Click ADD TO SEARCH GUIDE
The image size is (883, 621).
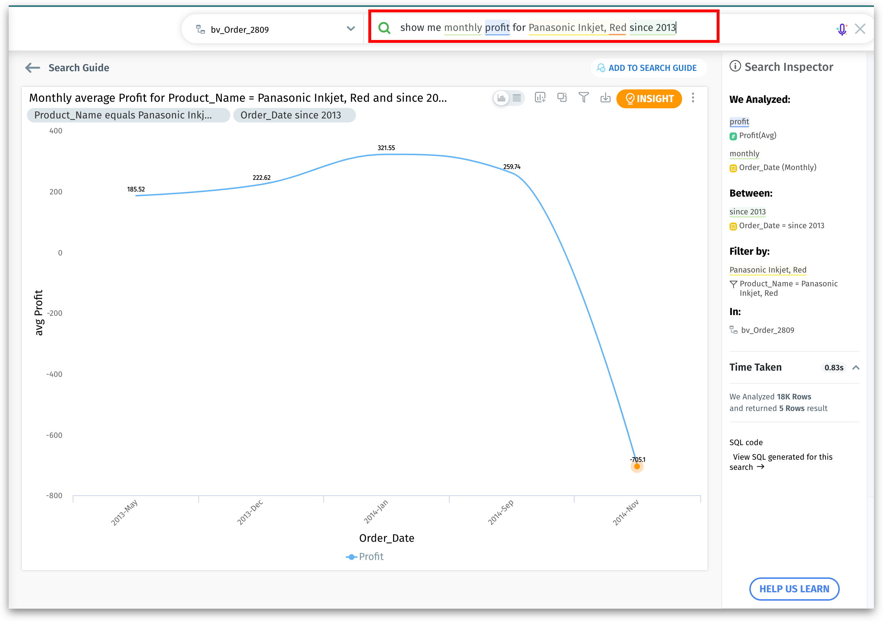tap(647, 68)
